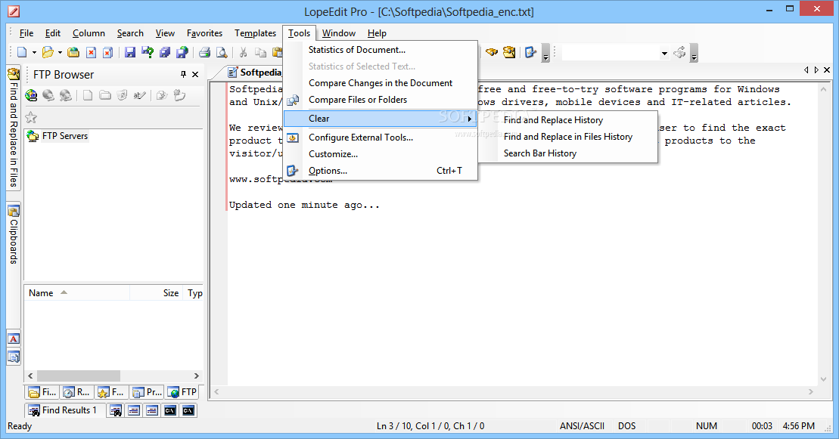Click the Save As icon with question mark
The image size is (839, 439).
click(148, 52)
